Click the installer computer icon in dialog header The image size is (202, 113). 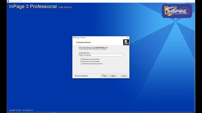[126, 42]
